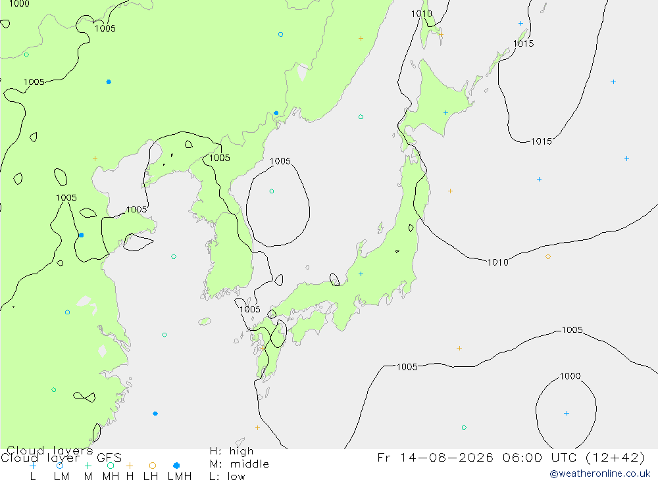Image resolution: width=658 pixels, height=482 pixels.
Task: Click the 'H: high' legend text
Action: [x=232, y=451]
